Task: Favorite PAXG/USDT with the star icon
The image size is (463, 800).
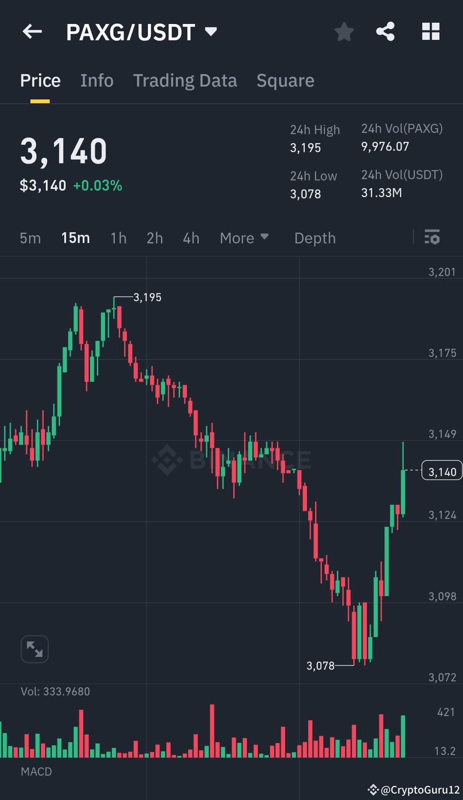Action: (344, 31)
